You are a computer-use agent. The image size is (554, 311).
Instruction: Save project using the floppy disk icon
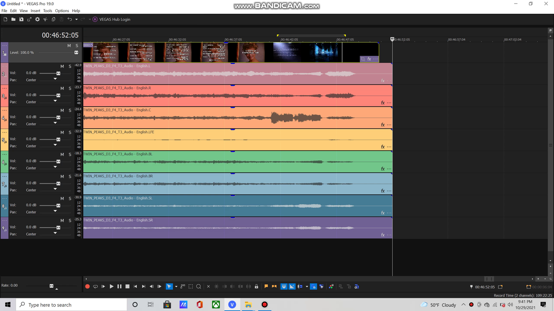click(21, 19)
